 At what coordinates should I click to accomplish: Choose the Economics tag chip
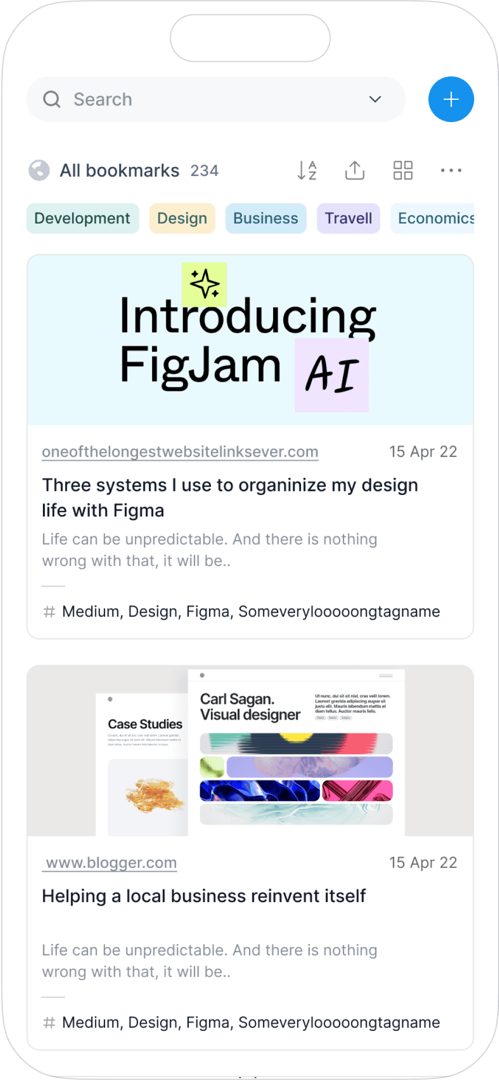432,218
